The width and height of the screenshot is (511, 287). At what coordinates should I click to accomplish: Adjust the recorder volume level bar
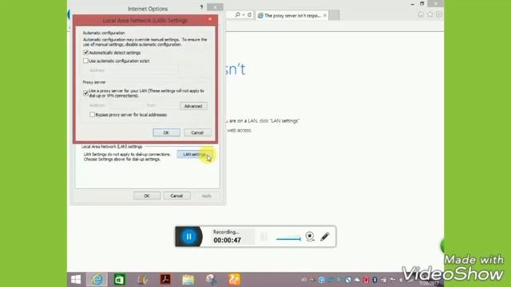[x=288, y=239]
